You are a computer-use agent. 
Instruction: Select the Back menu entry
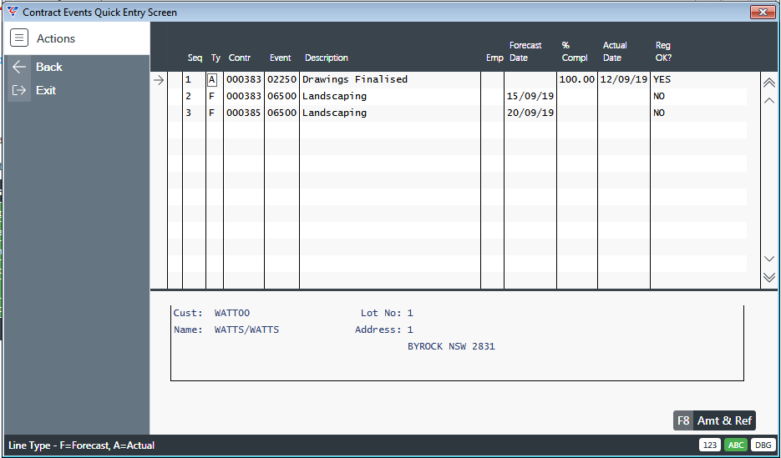[48, 67]
